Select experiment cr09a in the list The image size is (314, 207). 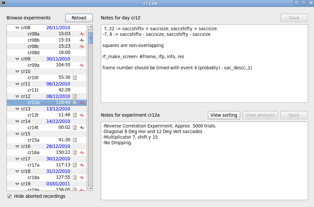[33, 65]
